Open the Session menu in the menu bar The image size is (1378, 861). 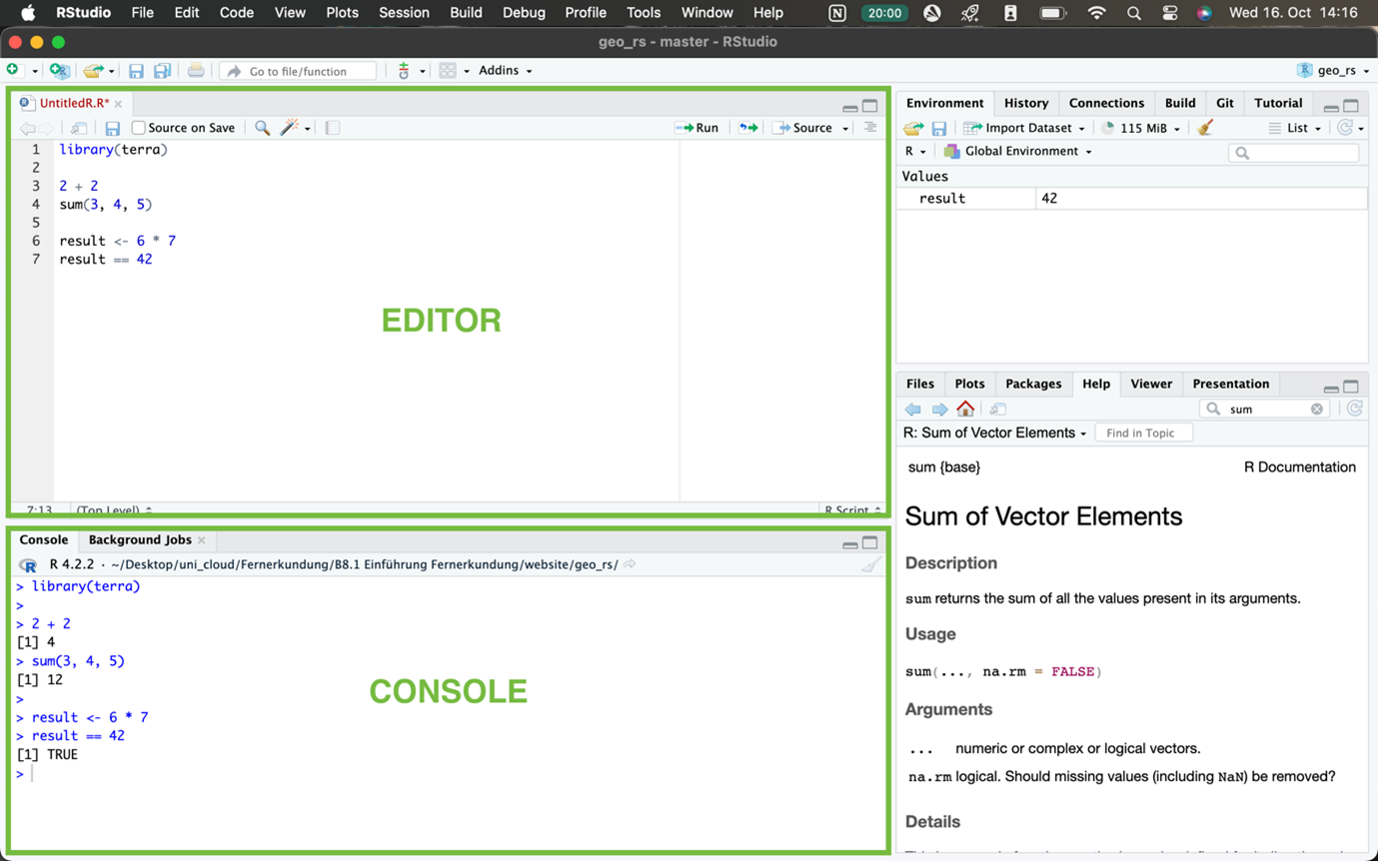[404, 13]
